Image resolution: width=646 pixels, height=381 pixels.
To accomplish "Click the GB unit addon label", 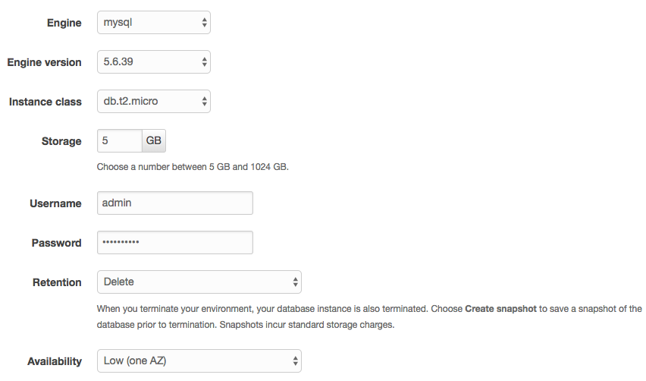I will pyautogui.click(x=154, y=140).
